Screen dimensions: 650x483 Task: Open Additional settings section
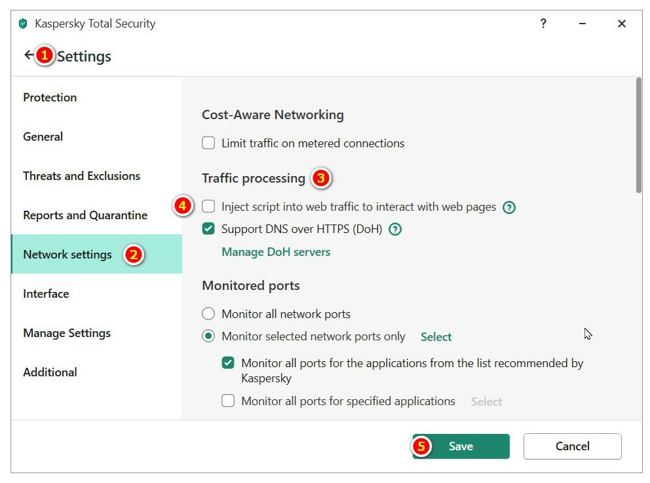tap(96, 372)
